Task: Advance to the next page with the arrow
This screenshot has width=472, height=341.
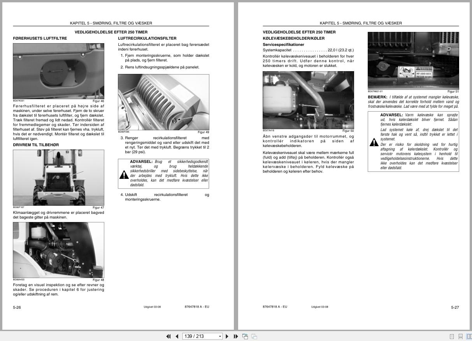Action: point(227,336)
